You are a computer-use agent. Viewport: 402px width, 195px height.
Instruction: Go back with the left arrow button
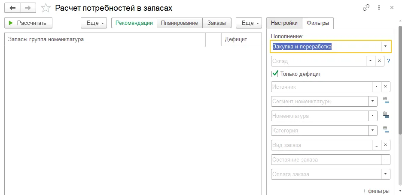[x=12, y=8]
